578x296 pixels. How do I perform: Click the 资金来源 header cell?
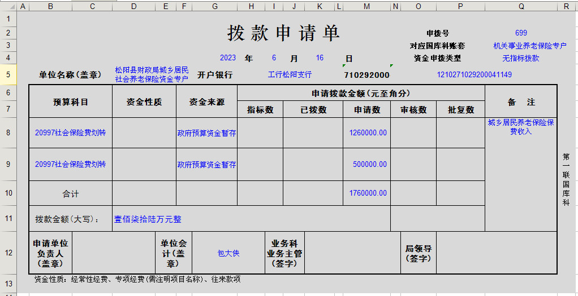coord(207,101)
